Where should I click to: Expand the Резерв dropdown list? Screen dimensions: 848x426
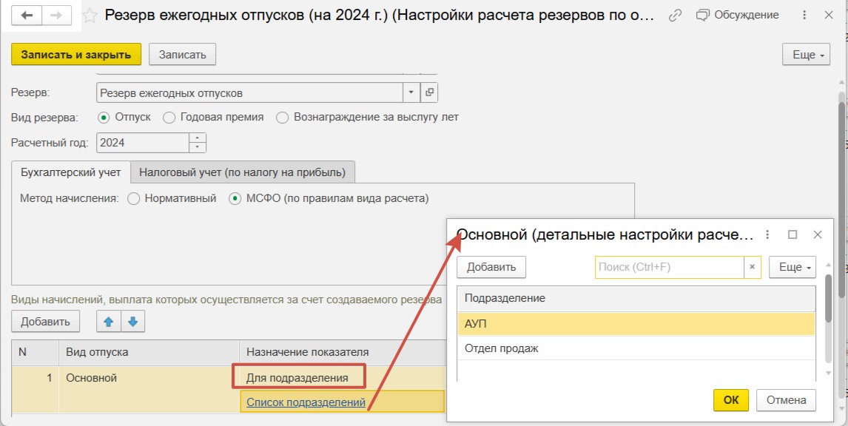(411, 92)
